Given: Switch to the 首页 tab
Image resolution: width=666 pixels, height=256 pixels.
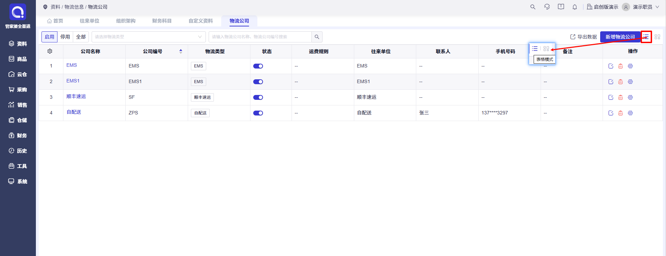Looking at the screenshot, I should (55, 21).
